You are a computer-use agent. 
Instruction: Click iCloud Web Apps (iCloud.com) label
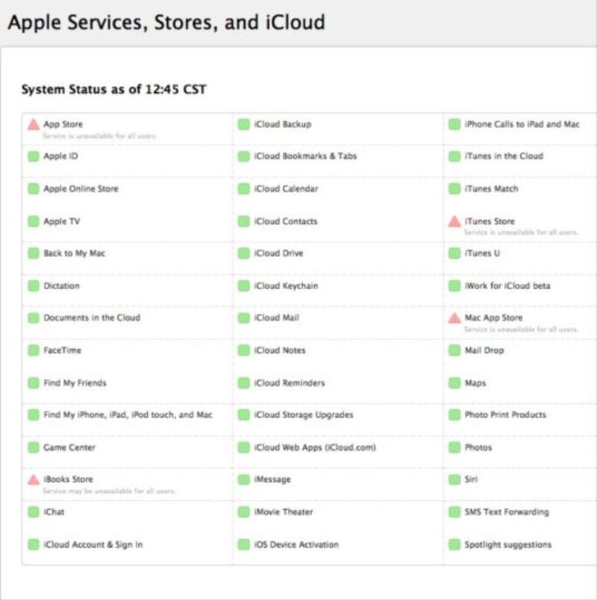315,447
